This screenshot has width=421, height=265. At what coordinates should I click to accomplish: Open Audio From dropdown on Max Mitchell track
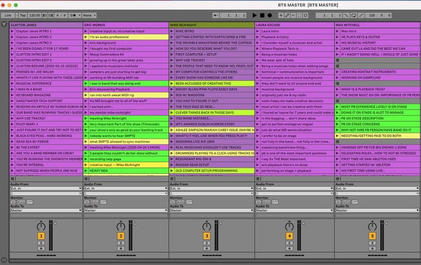[x=377, y=189]
